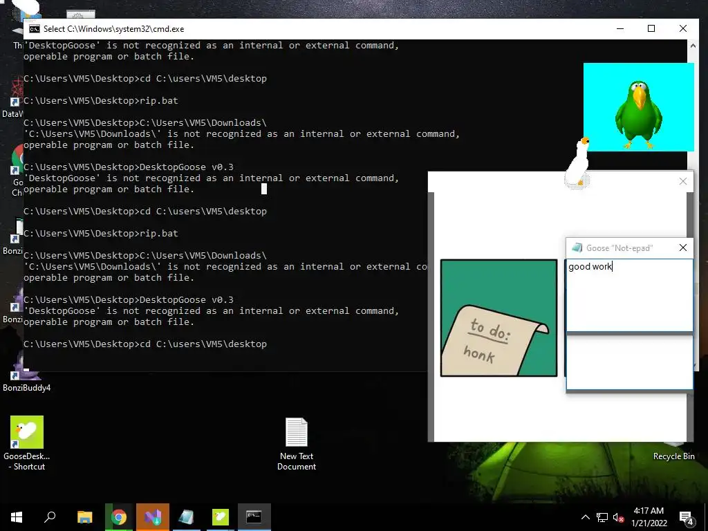The height and width of the screenshot is (531, 708).
Task: Open the notification center icon
Action: [687, 517]
